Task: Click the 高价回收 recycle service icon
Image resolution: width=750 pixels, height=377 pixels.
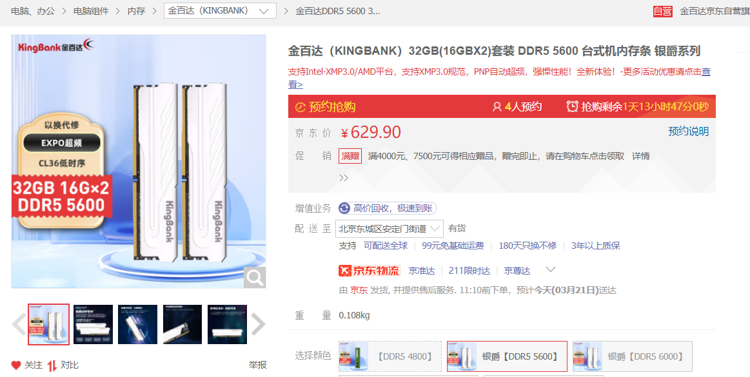Action: [x=344, y=208]
